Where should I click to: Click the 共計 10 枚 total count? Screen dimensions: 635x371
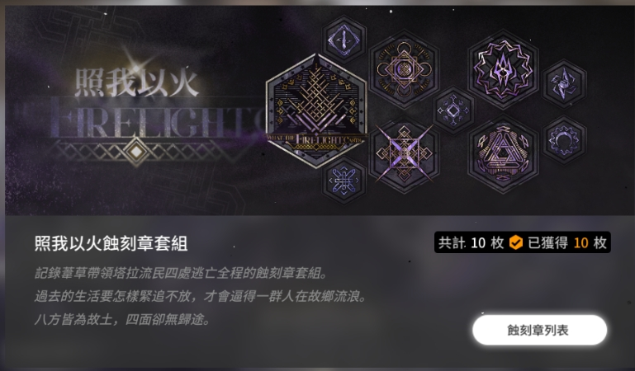click(x=471, y=242)
